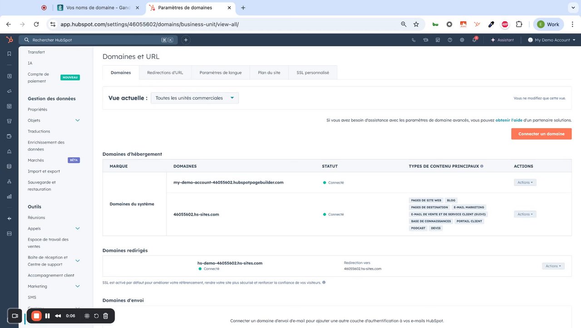Pause the screen recording
Image resolution: width=581 pixels, height=328 pixels.
pyautogui.click(x=47, y=316)
